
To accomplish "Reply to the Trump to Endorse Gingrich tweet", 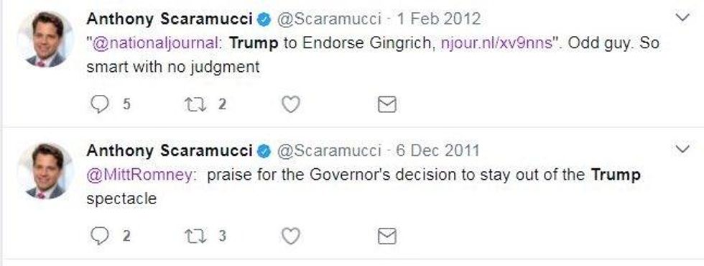I will click(x=100, y=105).
